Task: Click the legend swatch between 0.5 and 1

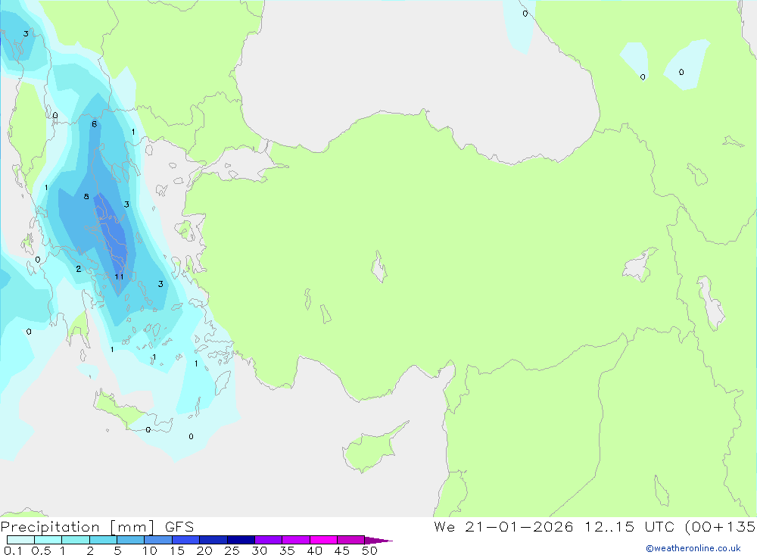Action: [x=48, y=540]
